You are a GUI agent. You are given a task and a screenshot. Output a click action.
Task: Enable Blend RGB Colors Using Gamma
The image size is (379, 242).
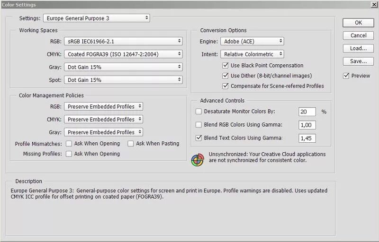[199, 125]
